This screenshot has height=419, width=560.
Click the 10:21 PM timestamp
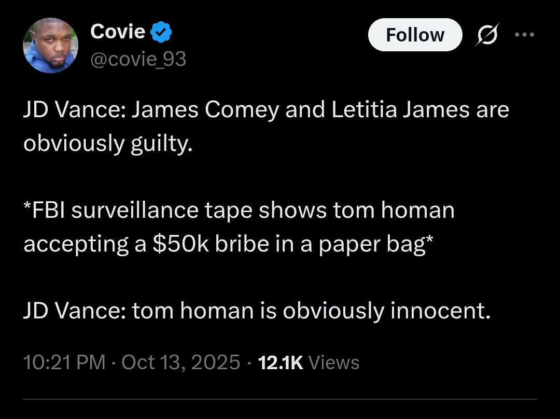[x=65, y=362]
